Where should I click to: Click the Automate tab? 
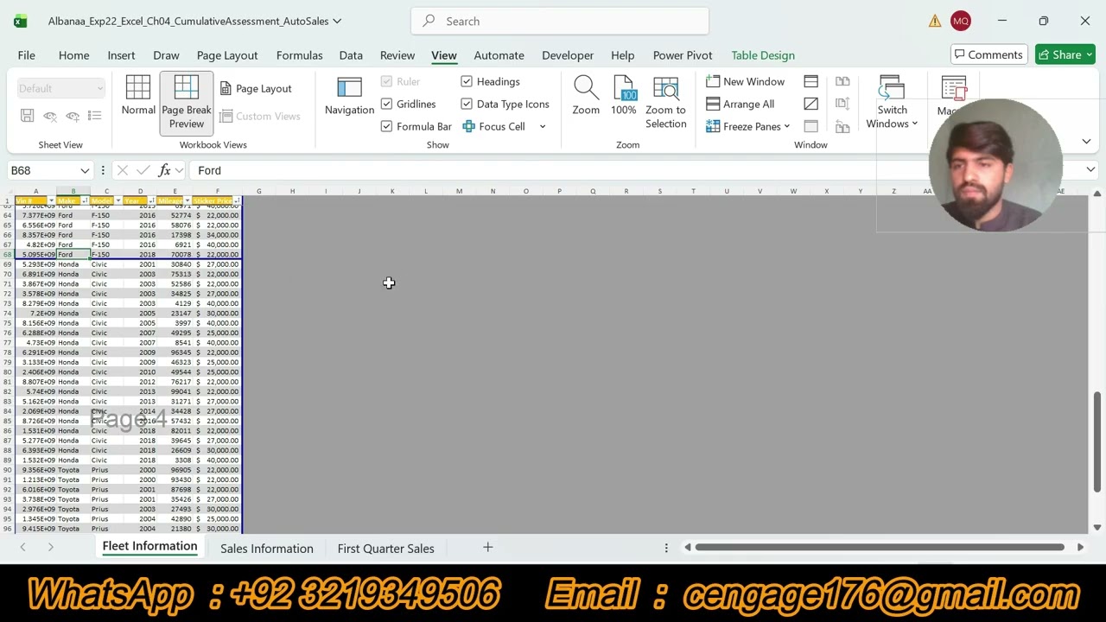[x=499, y=55]
